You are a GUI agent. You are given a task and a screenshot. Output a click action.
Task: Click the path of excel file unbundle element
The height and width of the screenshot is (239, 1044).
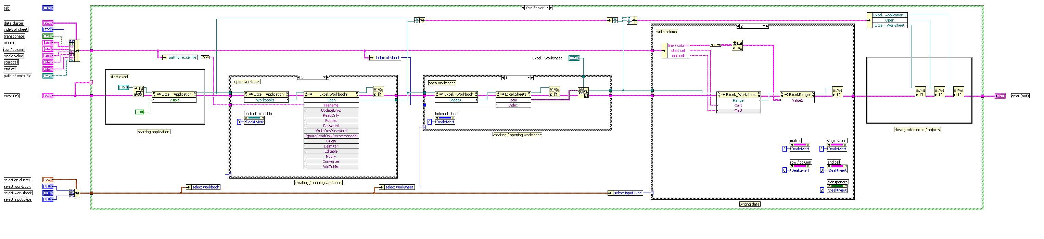[x=182, y=57]
